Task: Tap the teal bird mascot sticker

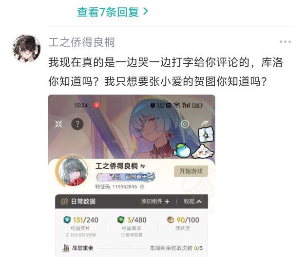Action: [x=182, y=150]
